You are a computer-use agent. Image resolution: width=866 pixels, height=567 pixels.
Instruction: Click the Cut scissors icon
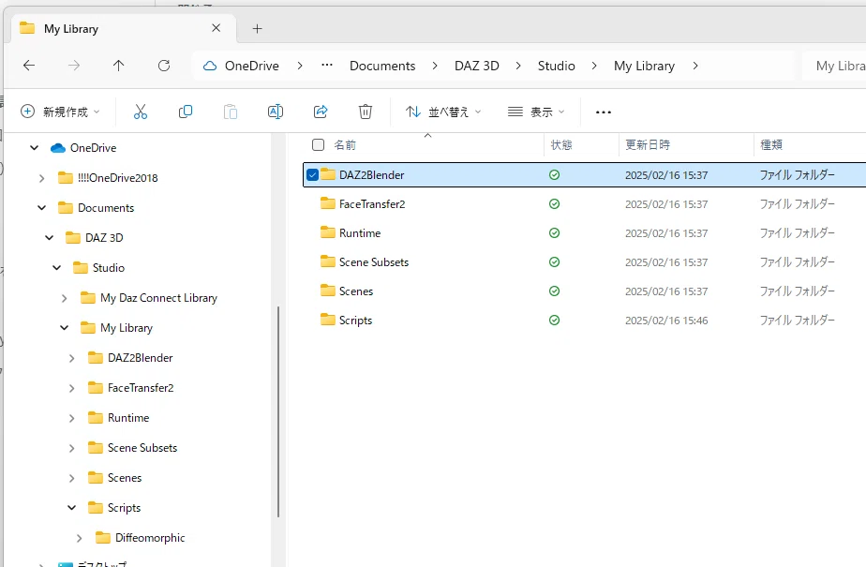(x=141, y=112)
